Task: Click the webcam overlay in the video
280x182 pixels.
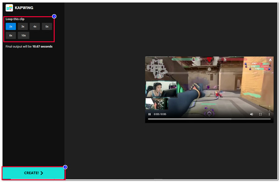Action: 161,89
